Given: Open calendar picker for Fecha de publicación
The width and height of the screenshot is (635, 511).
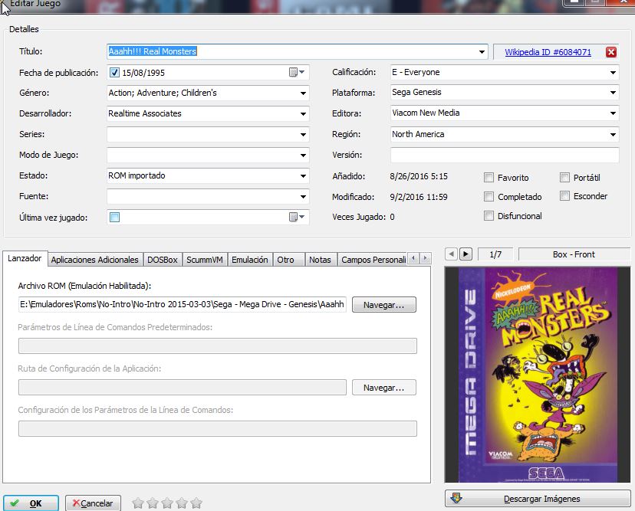Looking at the screenshot, I should pos(297,72).
